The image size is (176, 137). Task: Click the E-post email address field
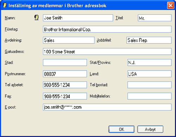(x=107, y=107)
